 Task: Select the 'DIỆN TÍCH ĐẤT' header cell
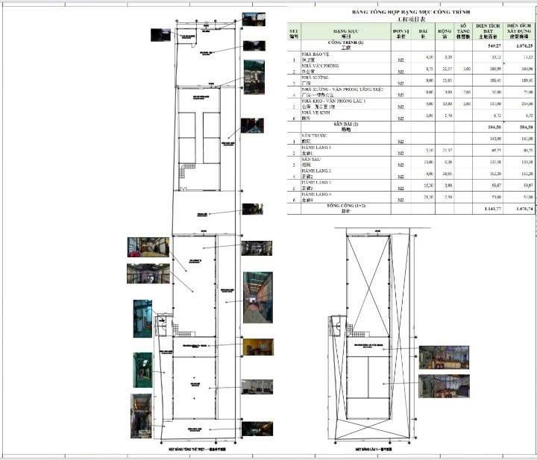[488, 31]
